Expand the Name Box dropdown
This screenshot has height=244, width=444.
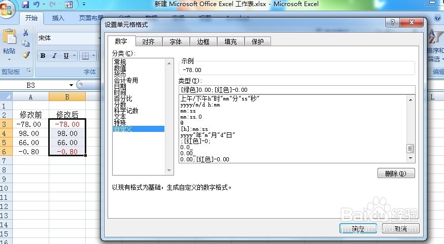tap(71, 85)
